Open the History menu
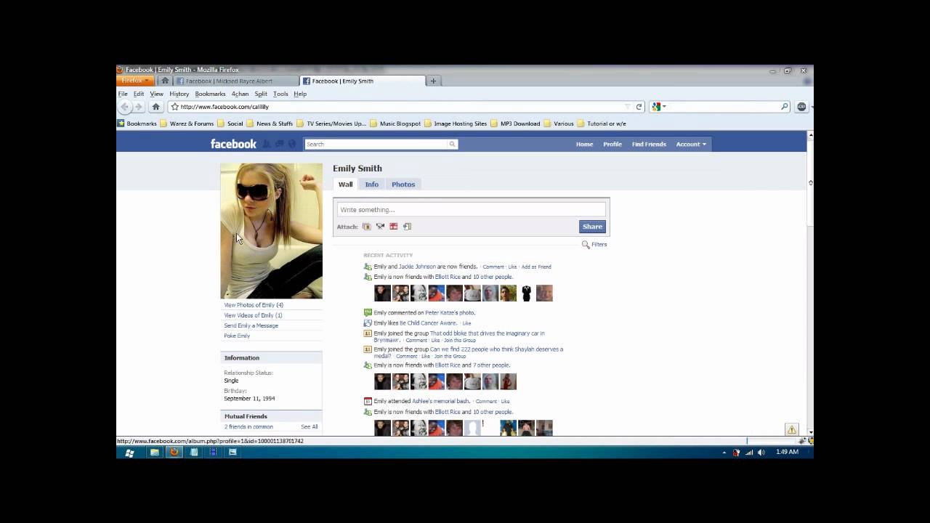This screenshot has height=523, width=930. click(x=179, y=94)
